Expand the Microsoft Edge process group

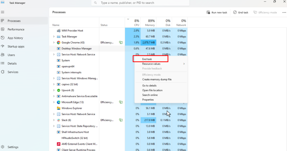(x=54, y=102)
